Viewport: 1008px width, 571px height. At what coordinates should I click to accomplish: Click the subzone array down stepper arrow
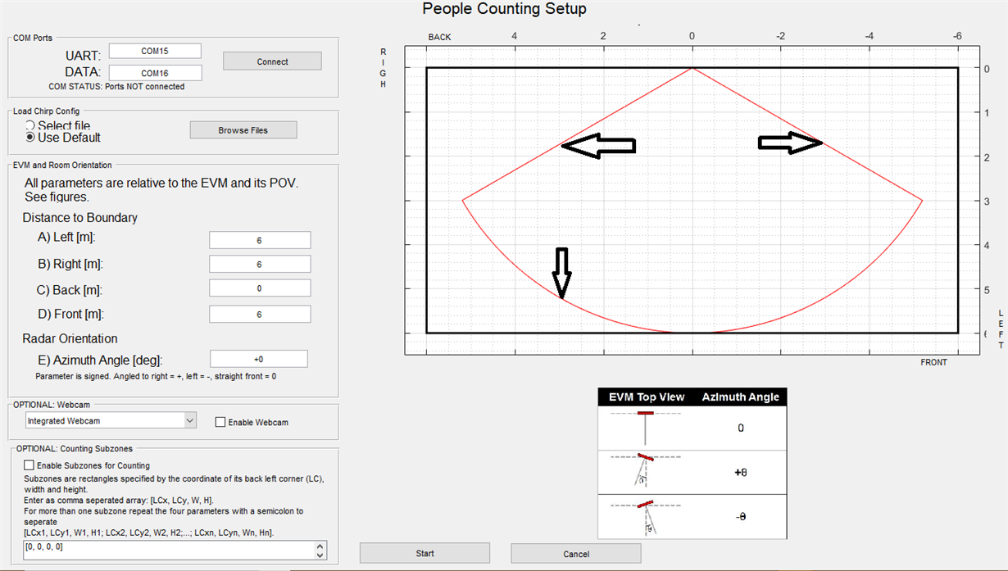[318, 555]
